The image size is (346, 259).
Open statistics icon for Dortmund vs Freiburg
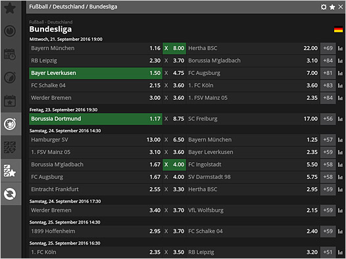tap(340, 119)
